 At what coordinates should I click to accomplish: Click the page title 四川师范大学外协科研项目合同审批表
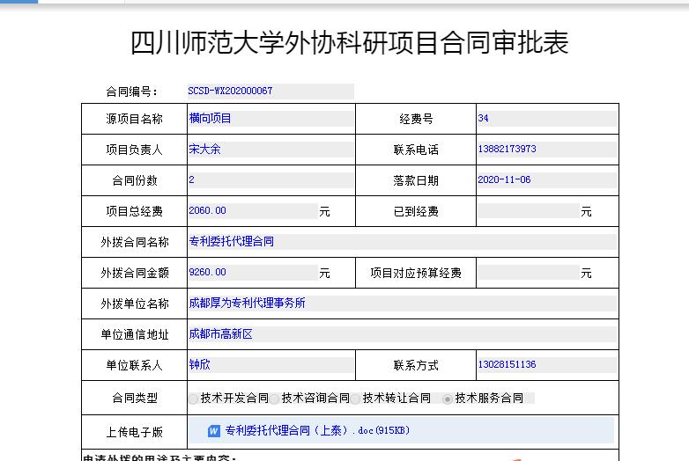pyautogui.click(x=350, y=43)
